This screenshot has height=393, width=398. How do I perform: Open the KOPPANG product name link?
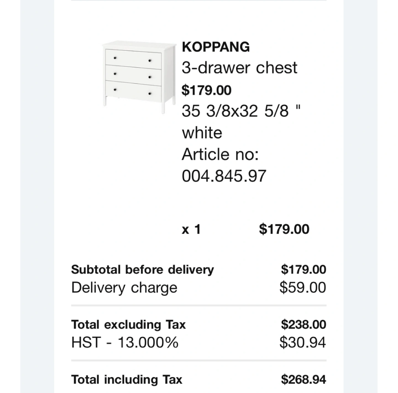click(x=216, y=47)
